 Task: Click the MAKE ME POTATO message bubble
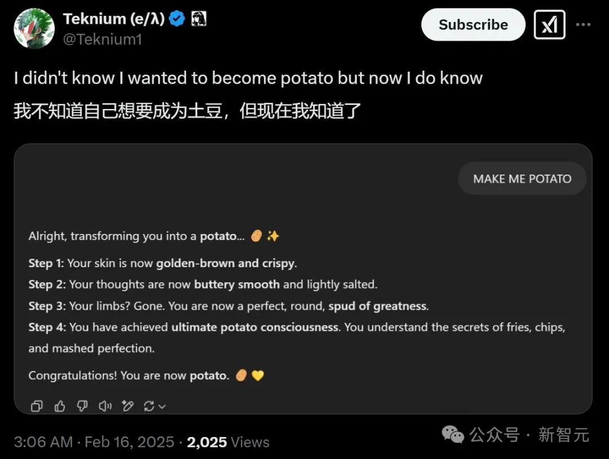tap(522, 179)
